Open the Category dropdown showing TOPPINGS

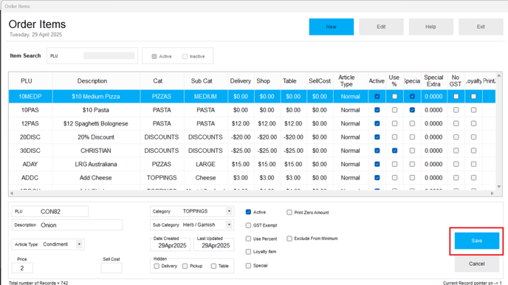[229, 211]
